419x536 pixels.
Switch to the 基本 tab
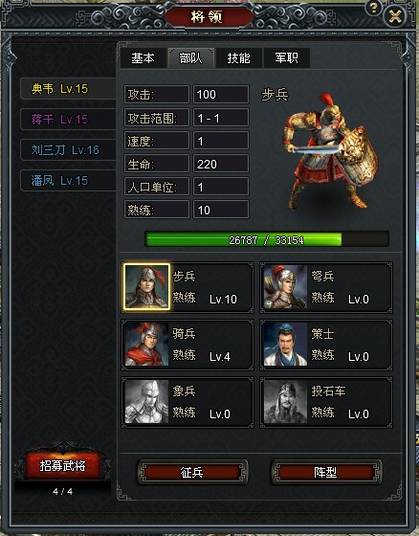coord(143,58)
